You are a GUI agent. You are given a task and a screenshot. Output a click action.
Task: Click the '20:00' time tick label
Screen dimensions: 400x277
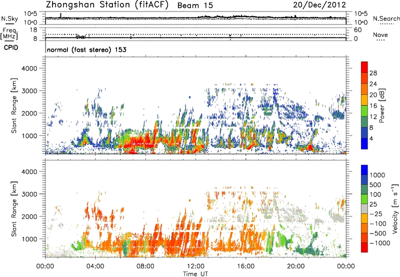click(296, 266)
